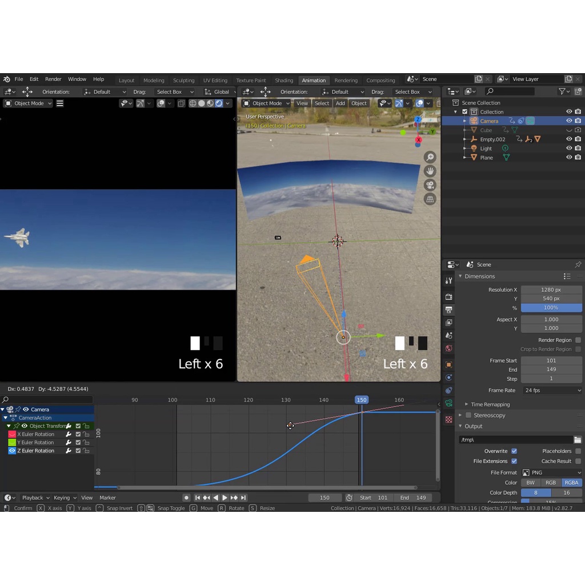The width and height of the screenshot is (585, 585).
Task: Expand the Time Remapping section
Action: (x=490, y=404)
